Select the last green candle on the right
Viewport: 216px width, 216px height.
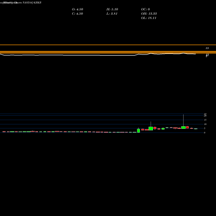(196, 129)
